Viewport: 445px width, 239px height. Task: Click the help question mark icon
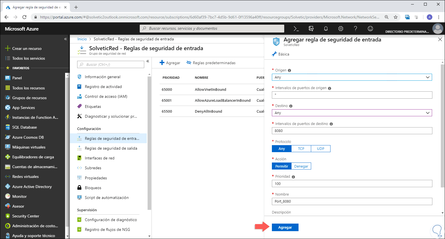click(355, 29)
